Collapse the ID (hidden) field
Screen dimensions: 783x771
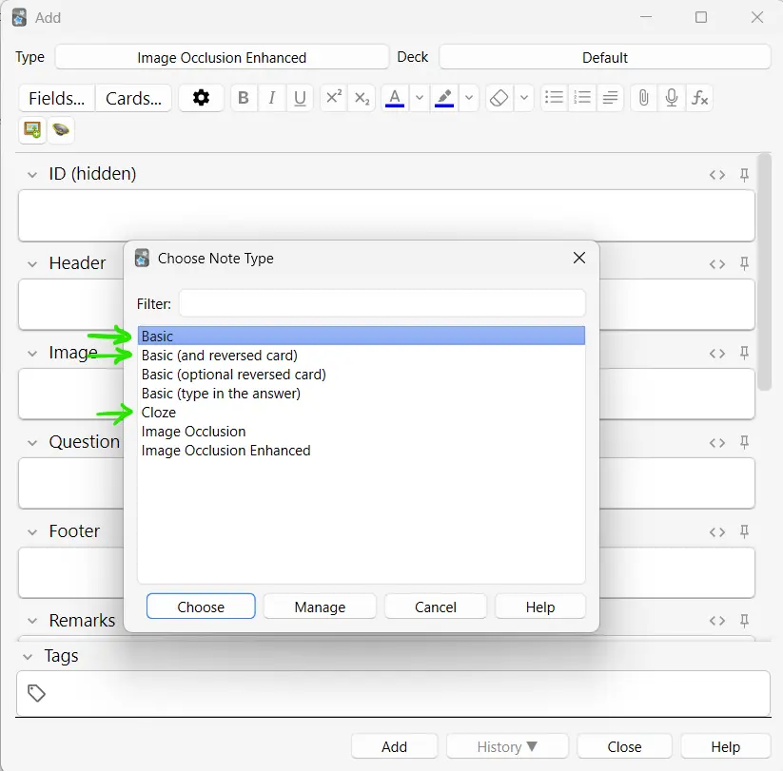[32, 175]
